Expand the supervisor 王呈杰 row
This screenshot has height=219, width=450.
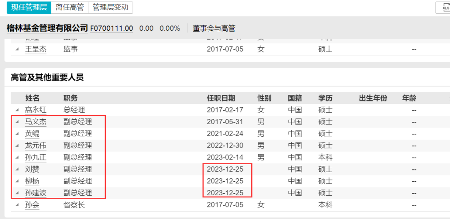[17, 49]
